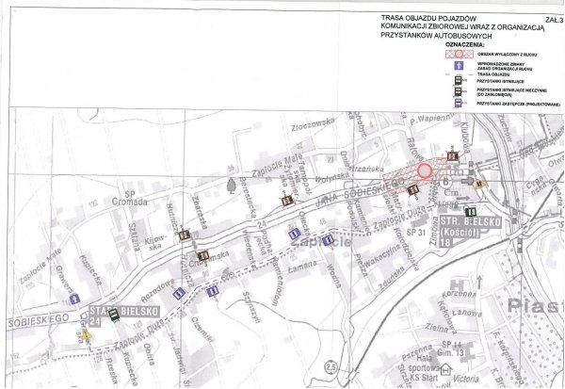The width and height of the screenshot is (565, 389).
Task: Click the blue arrow legend symbol
Action: [x=459, y=66]
